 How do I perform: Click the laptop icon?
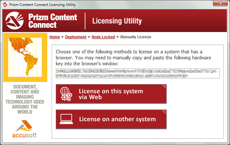(66, 119)
